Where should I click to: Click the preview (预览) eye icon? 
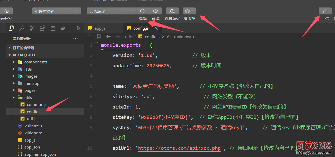pyautogui.click(x=156, y=11)
